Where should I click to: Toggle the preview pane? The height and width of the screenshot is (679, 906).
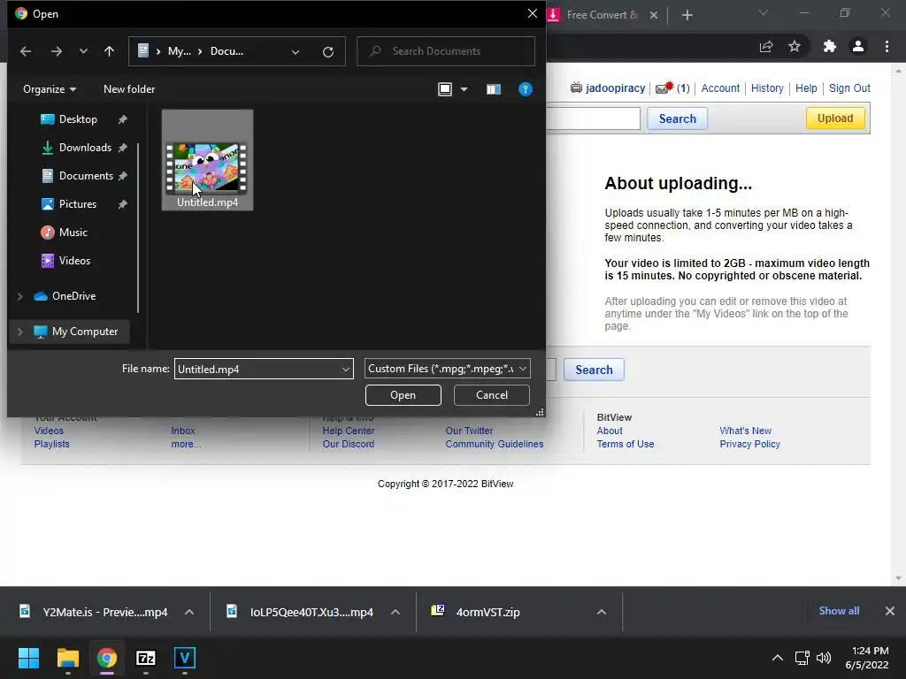point(493,89)
